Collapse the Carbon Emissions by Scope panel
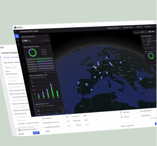 click(x=50, y=46)
